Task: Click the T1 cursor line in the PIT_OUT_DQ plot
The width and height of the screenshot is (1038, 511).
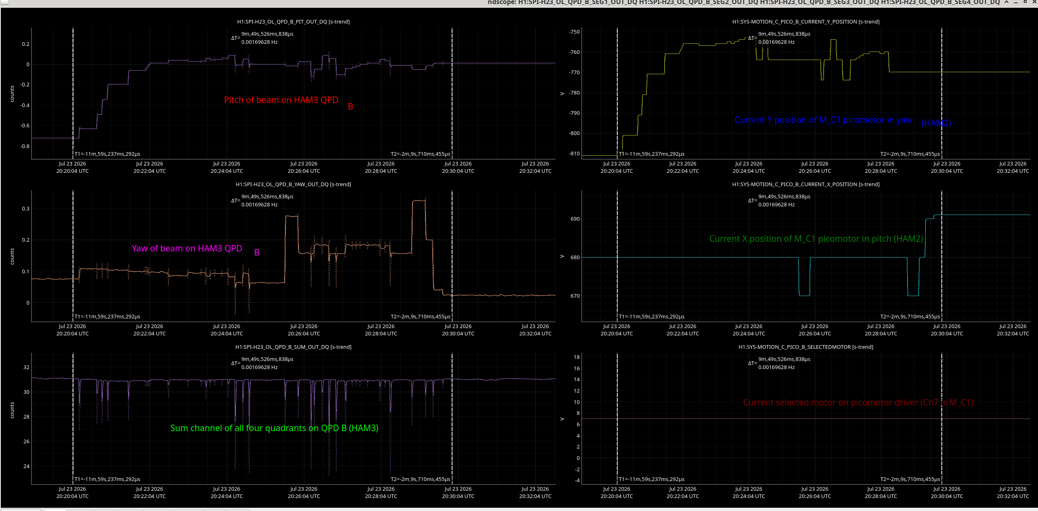Action: point(73,93)
